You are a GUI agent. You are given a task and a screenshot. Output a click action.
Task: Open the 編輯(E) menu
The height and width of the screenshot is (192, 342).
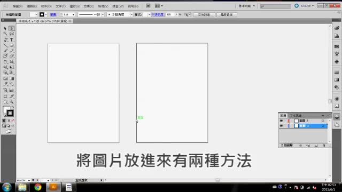pos(32,6)
